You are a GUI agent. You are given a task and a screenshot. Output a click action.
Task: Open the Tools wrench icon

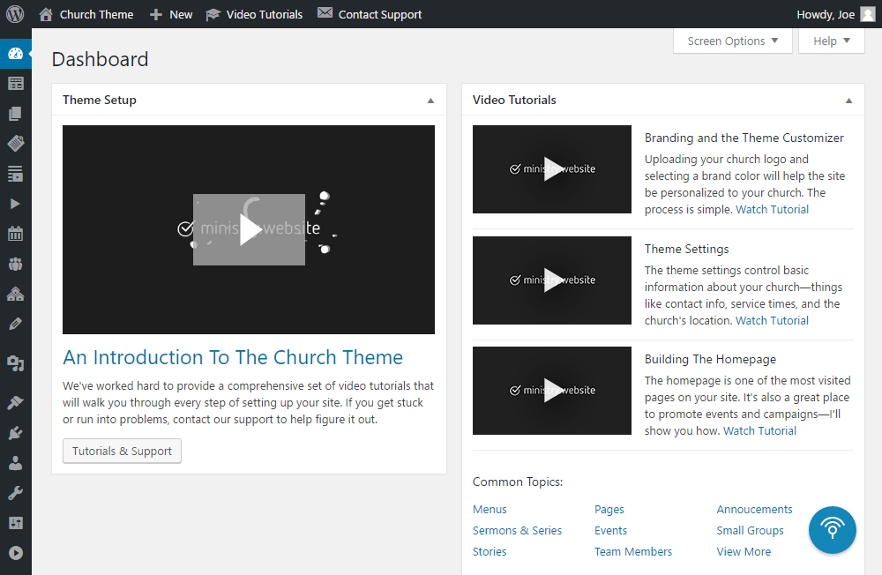[x=15, y=493]
